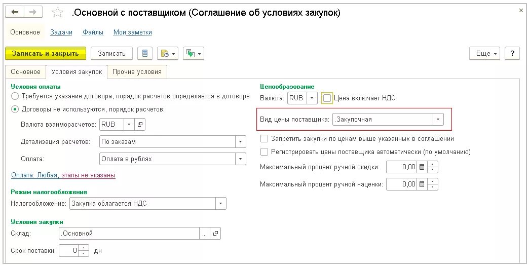Open the Файлы navigation link
529x265 pixels.
[x=93, y=32]
